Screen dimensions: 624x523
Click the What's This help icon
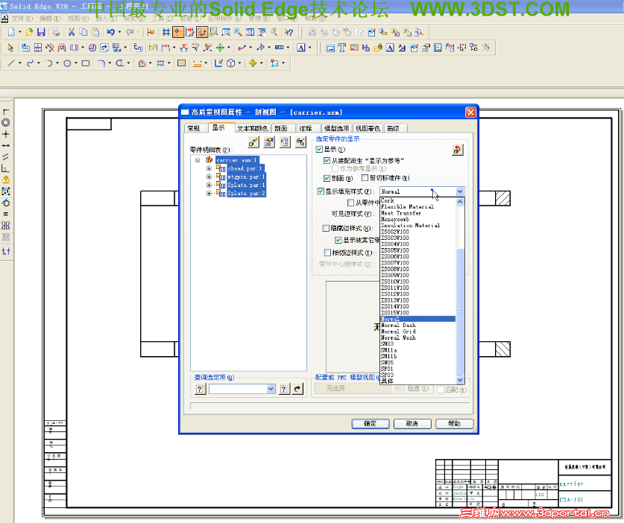tap(289, 32)
